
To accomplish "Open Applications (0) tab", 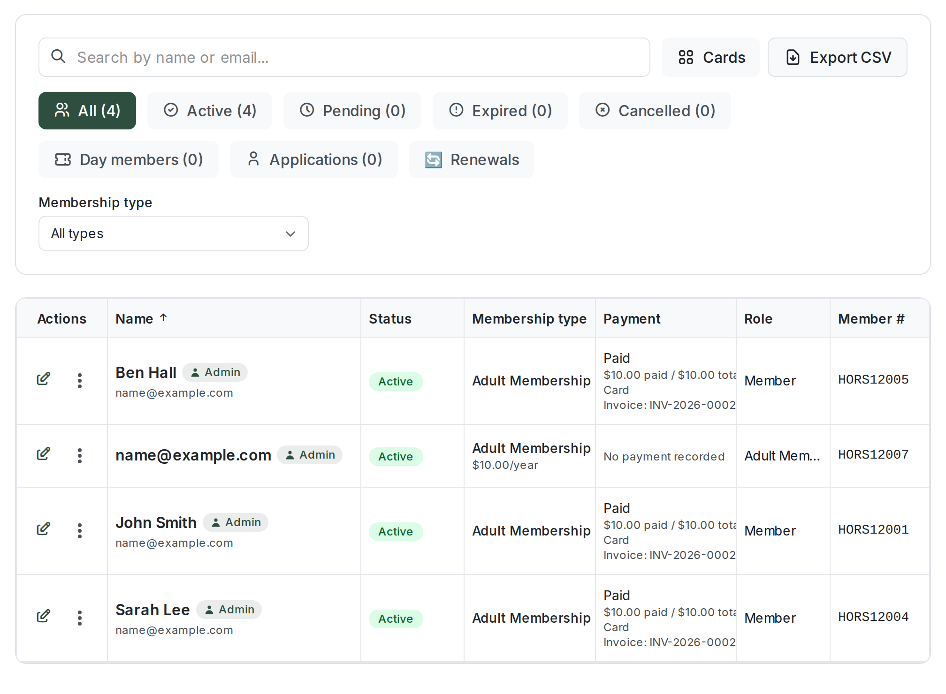I will 314,159.
